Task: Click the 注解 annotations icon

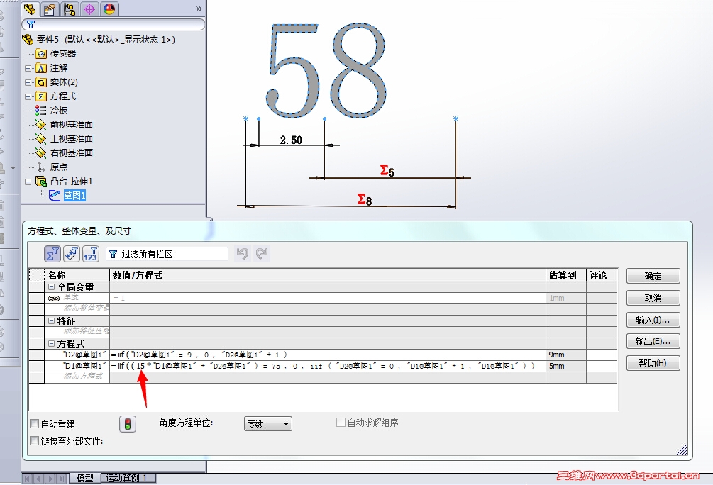Action: [x=41, y=68]
